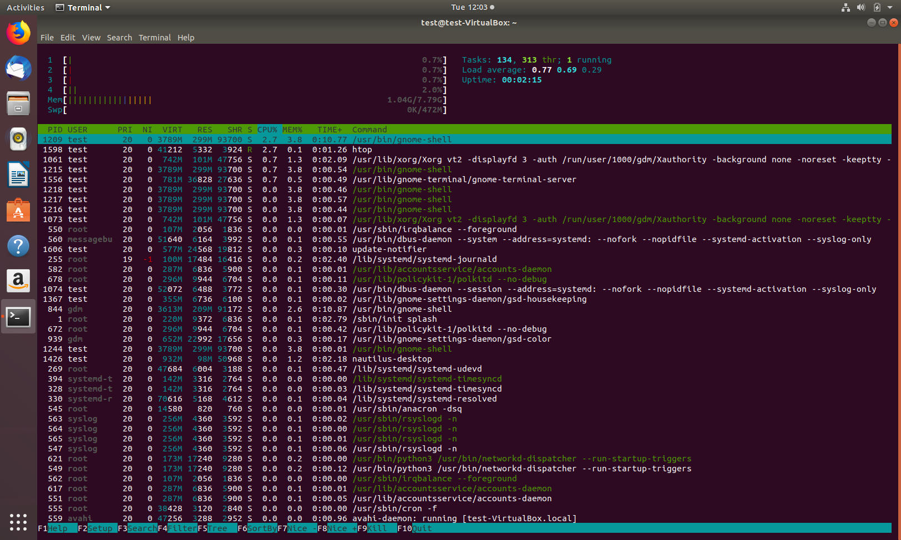The width and height of the screenshot is (901, 540).
Task: Select the systemd-udevd process row
Action: click(464, 369)
